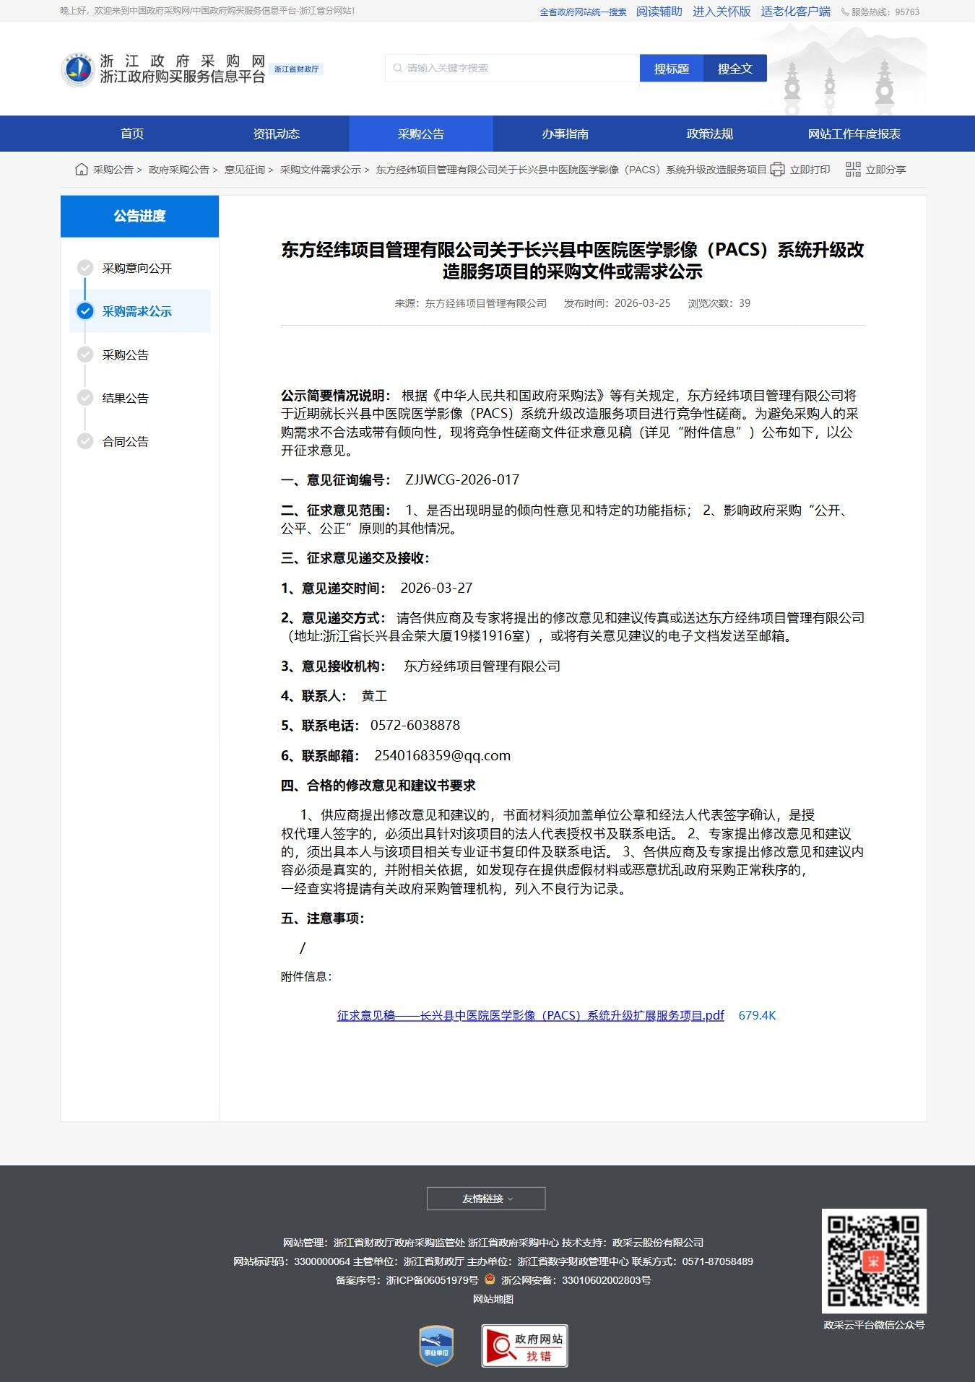Image resolution: width=975 pixels, height=1382 pixels.
Task: Open the 进入关怀版 link at top
Action: 721,12
